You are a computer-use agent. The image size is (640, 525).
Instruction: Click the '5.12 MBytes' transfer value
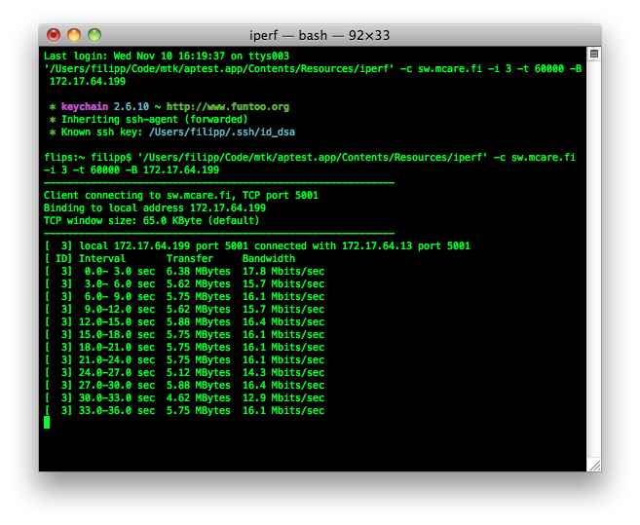click(199, 373)
